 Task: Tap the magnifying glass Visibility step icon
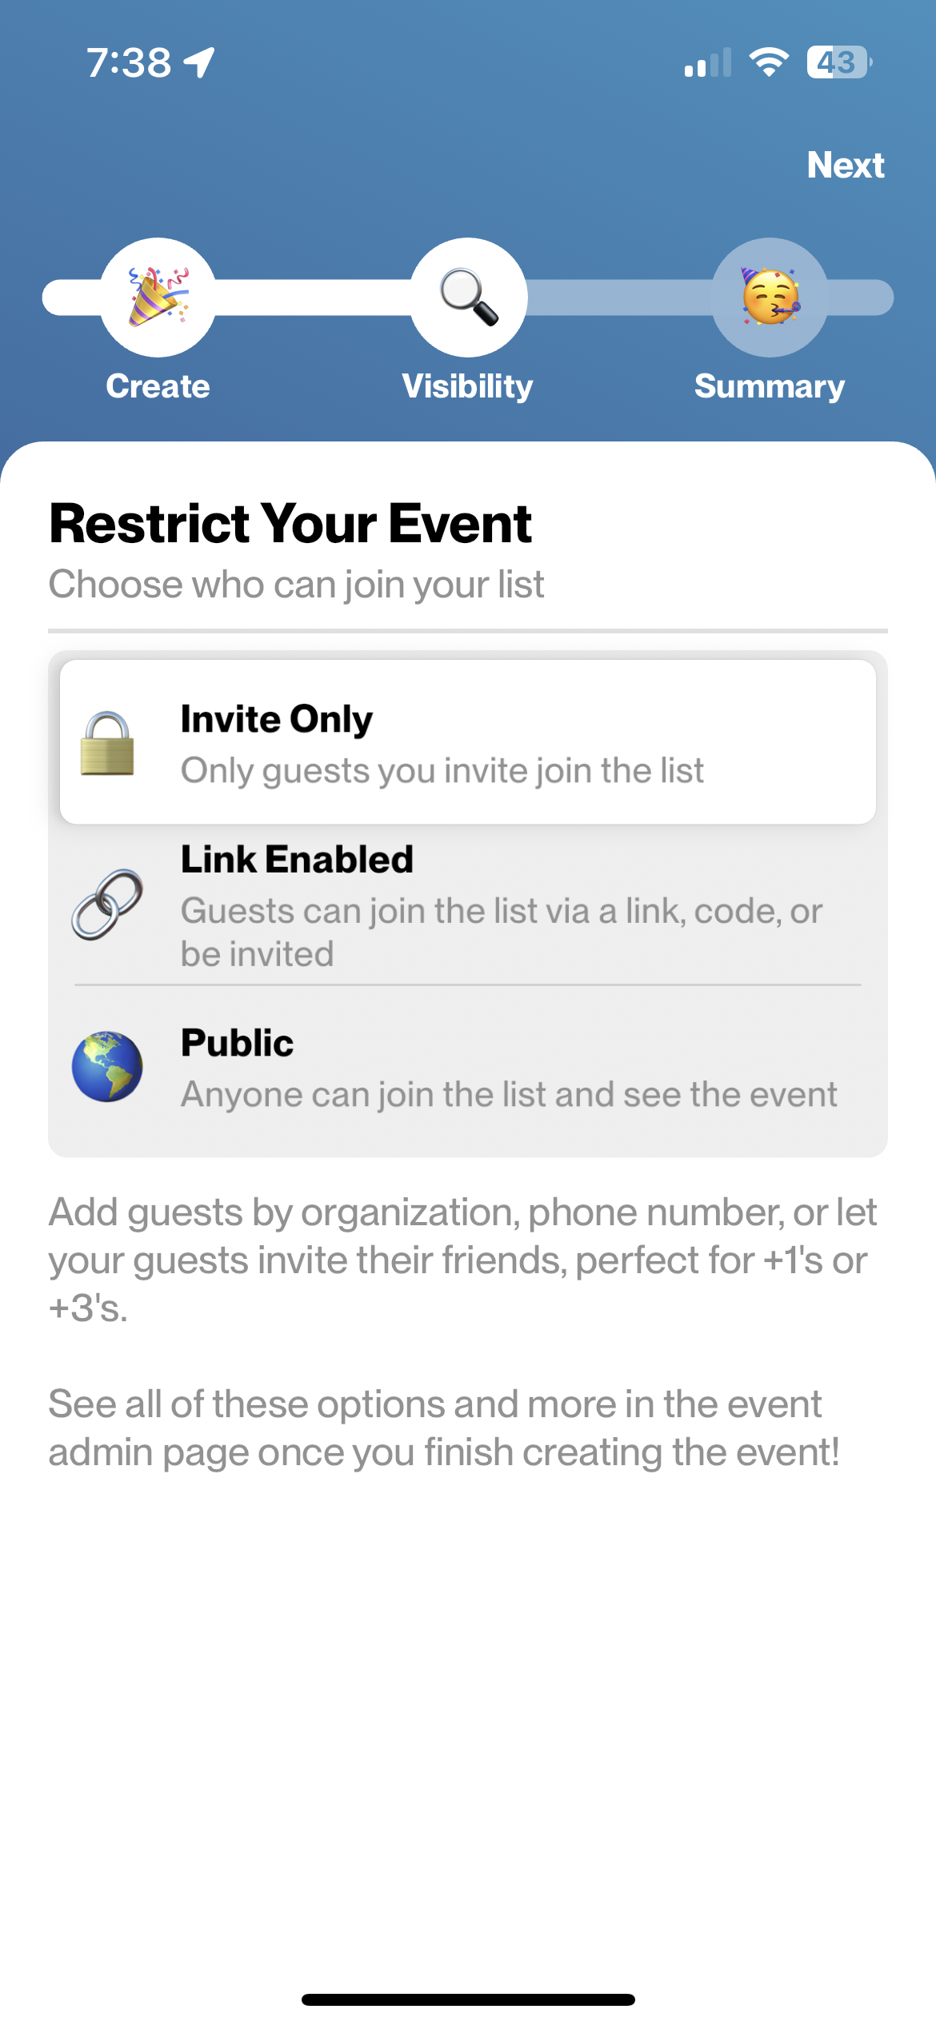469,298
